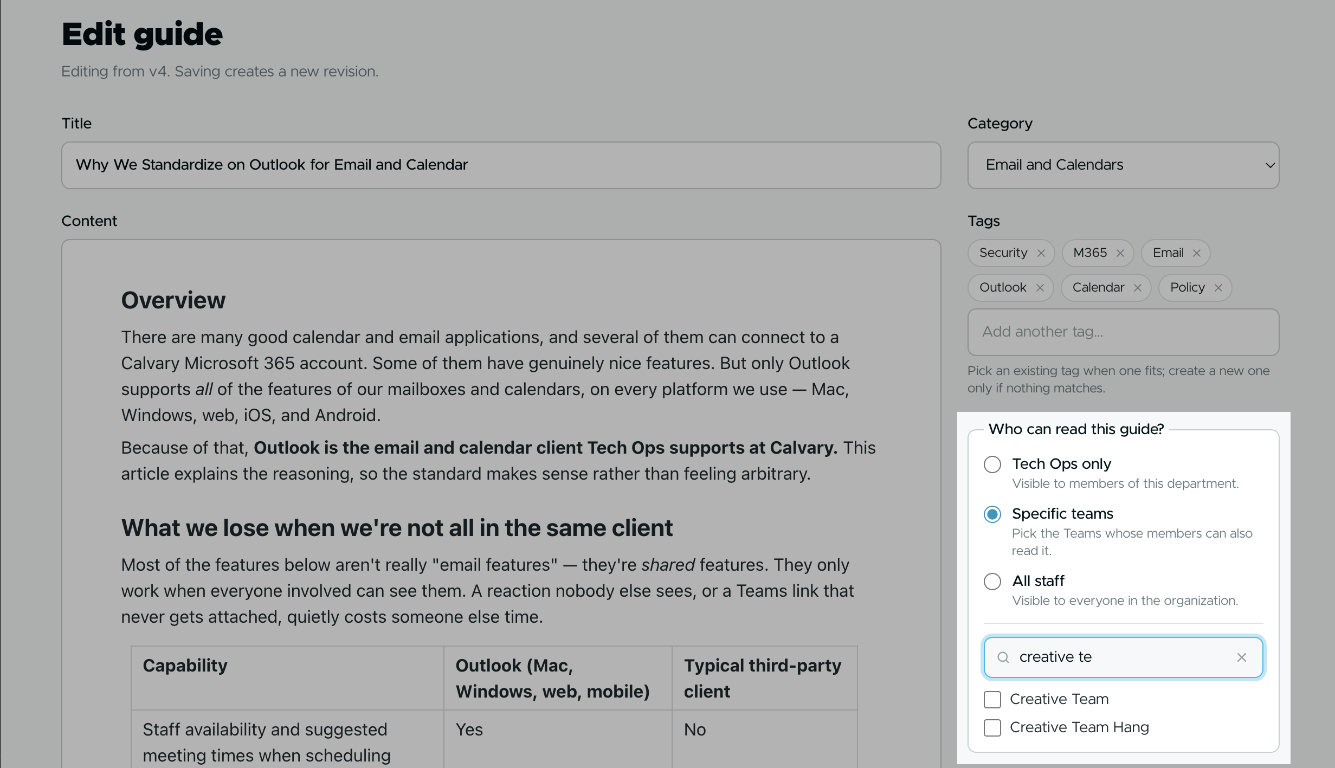The height and width of the screenshot is (768, 1335).
Task: Click the bold Outlook policy sentence
Action: 545,448
